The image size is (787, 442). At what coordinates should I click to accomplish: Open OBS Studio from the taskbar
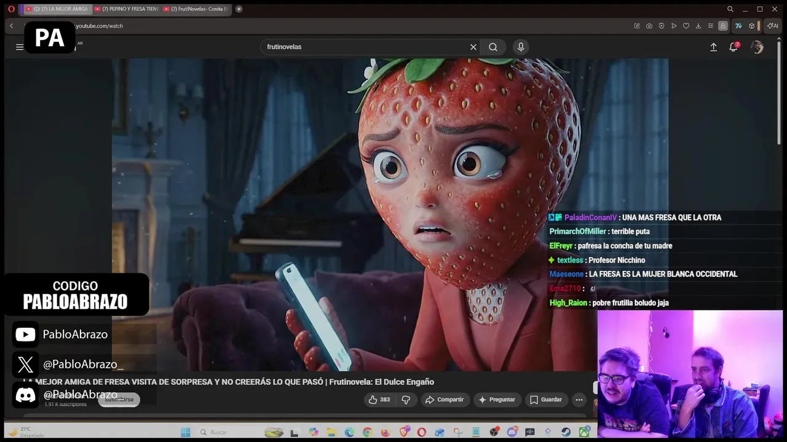pyautogui.click(x=494, y=432)
